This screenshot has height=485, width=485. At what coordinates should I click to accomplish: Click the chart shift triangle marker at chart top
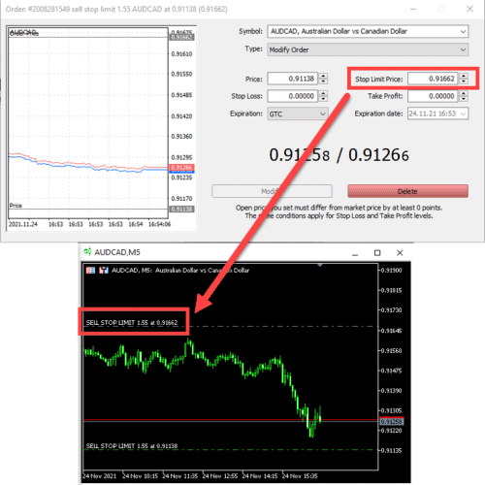click(320, 265)
